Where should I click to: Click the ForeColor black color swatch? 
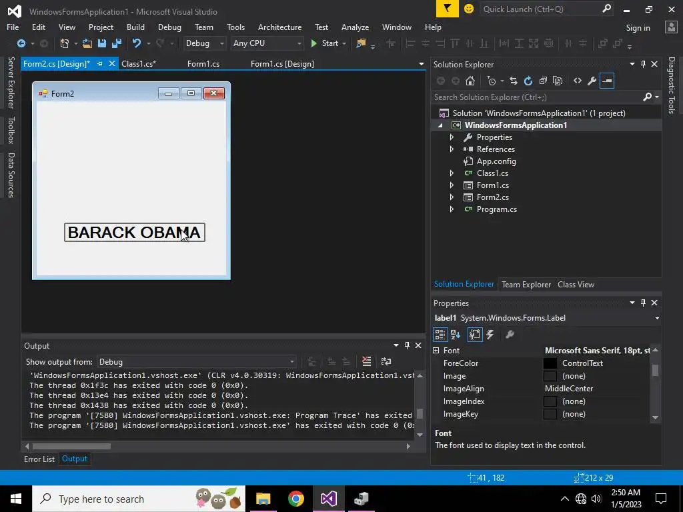[x=550, y=363]
